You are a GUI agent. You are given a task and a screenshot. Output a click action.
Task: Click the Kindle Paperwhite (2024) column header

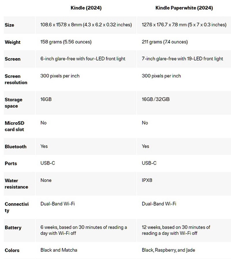click(184, 8)
